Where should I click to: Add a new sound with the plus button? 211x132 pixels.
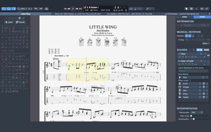[x=190, y=50]
